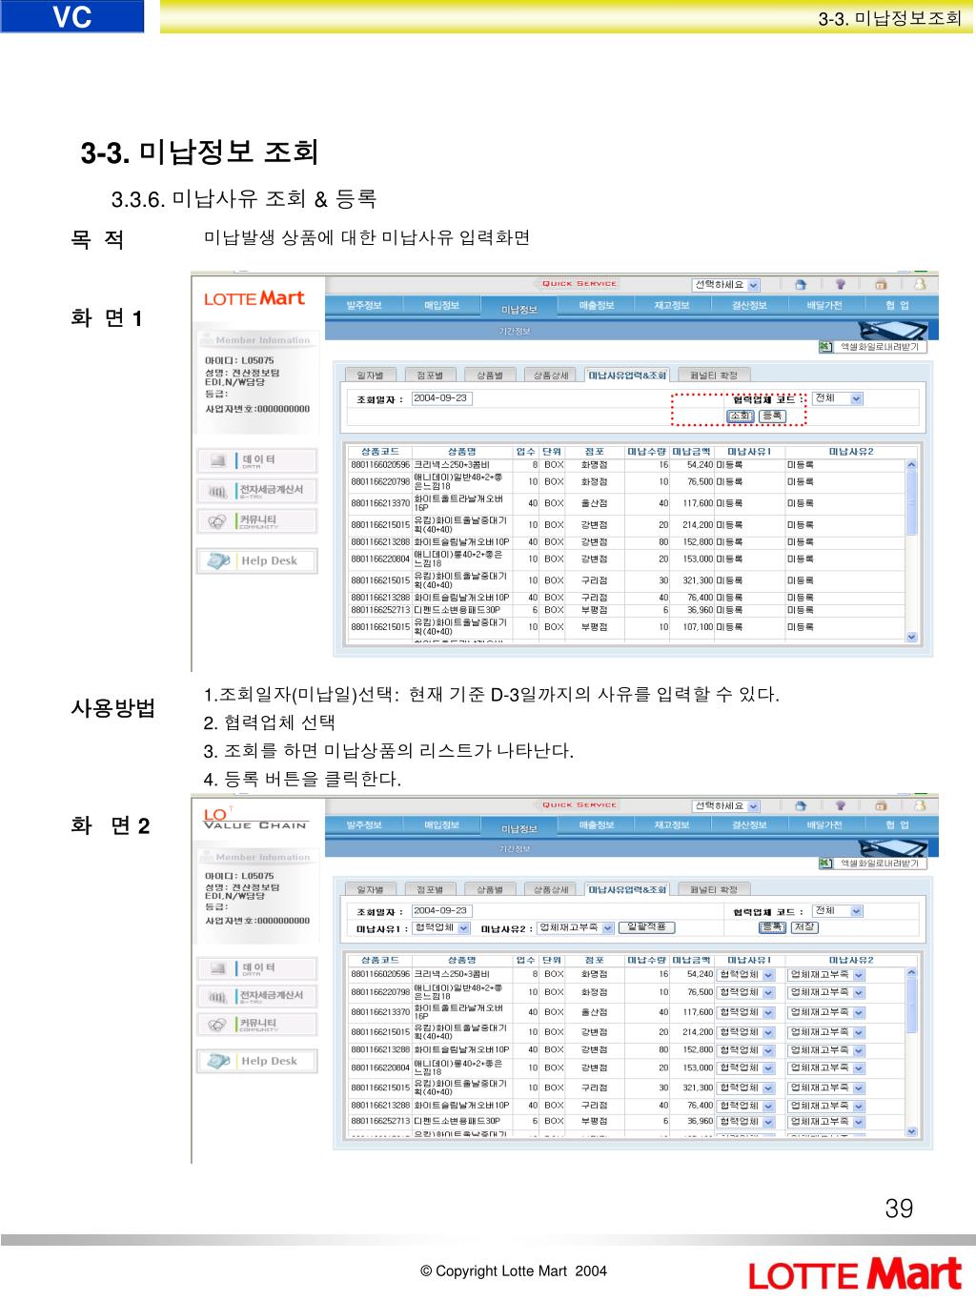Open Help Desk sidebar icon in screen 2

click(x=219, y=1061)
